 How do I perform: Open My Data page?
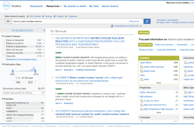click(94, 6)
